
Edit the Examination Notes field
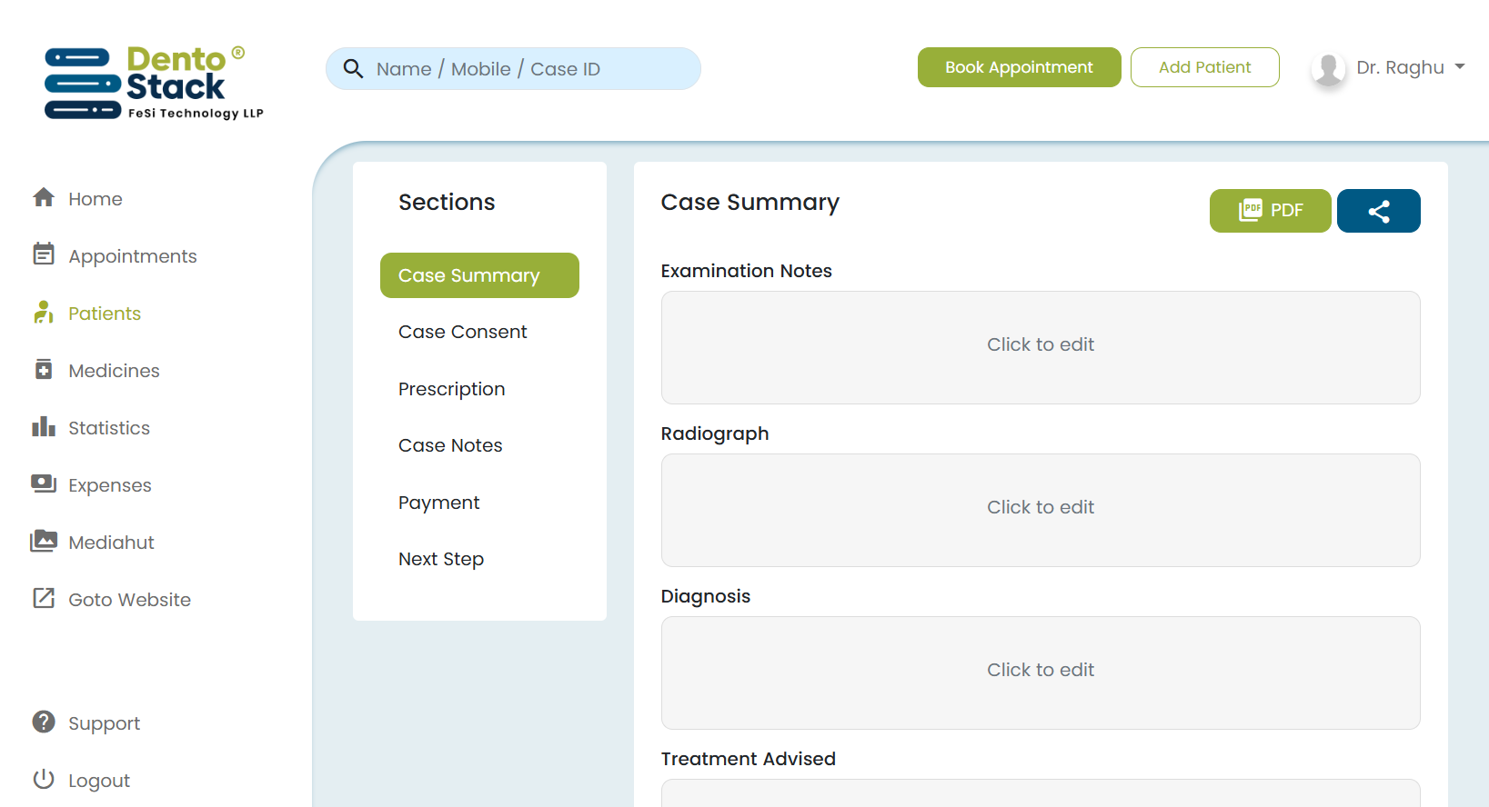1040,345
